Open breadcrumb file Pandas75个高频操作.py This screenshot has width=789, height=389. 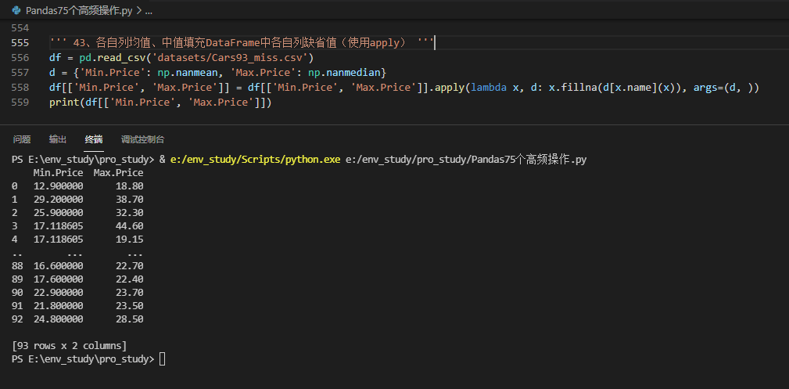(79, 11)
